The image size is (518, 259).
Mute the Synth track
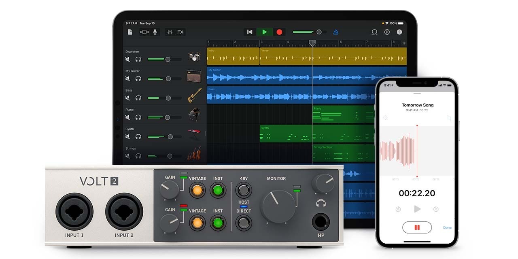127,136
